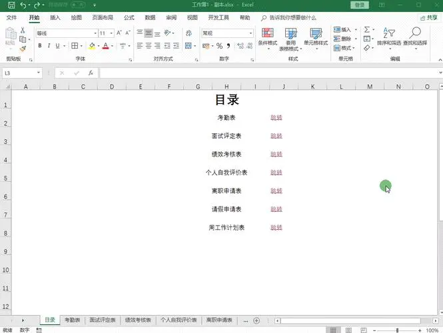The width and height of the screenshot is (443, 333).
Task: Click the accounting number format icon
Action: (x=206, y=46)
